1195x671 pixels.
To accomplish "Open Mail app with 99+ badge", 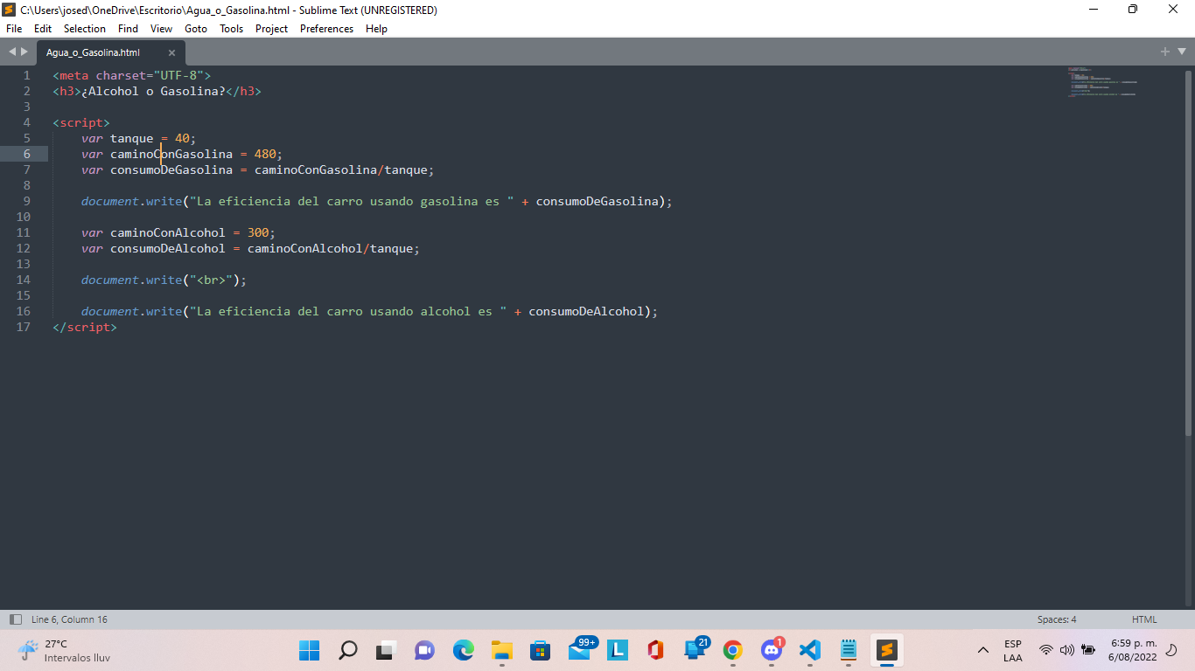I will 580,649.
